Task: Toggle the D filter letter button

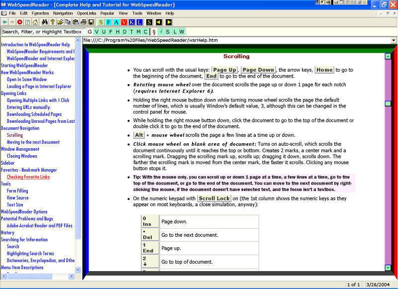Action: pos(125,32)
